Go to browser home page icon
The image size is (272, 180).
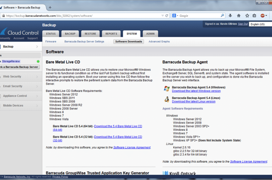239,16
